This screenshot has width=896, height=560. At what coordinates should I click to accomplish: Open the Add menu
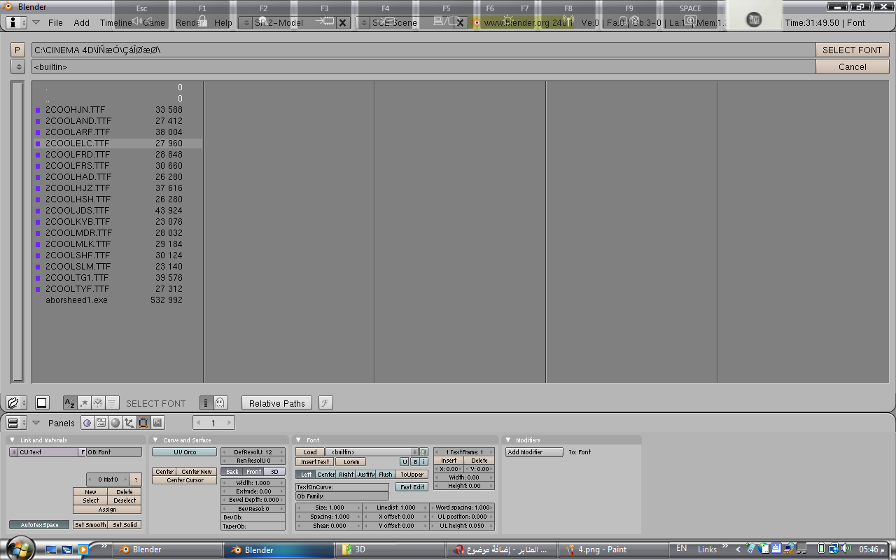point(82,22)
